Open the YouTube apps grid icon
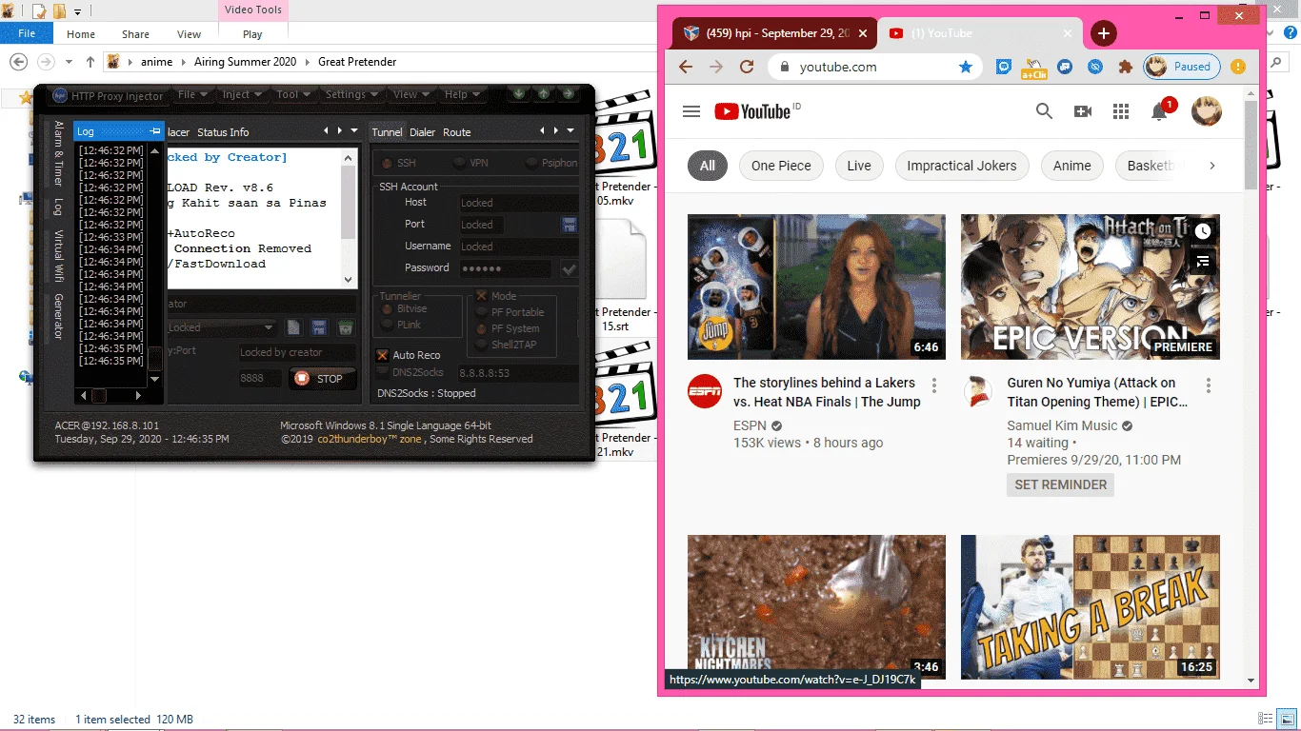 [x=1121, y=111]
